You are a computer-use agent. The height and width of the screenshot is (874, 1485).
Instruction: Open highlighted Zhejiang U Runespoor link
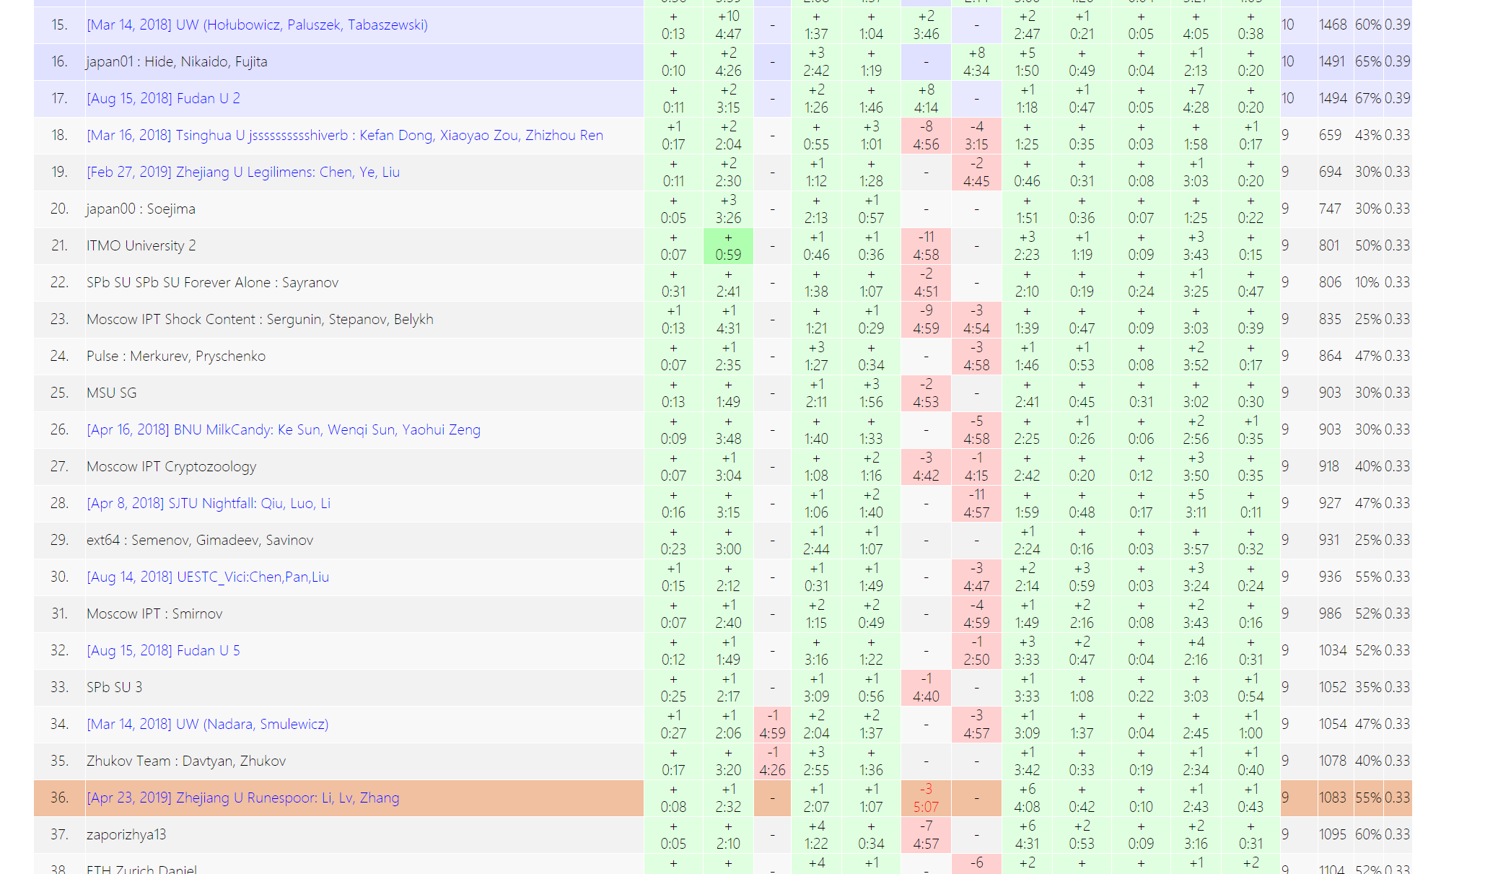point(242,798)
